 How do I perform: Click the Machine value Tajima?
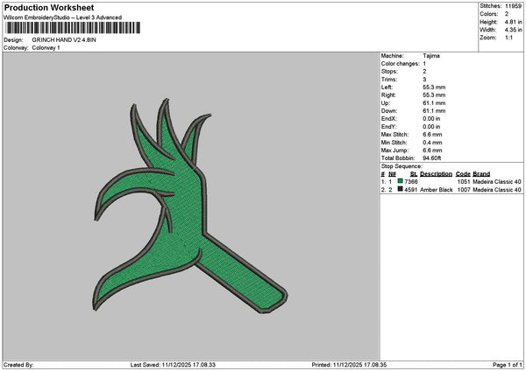[x=431, y=55]
